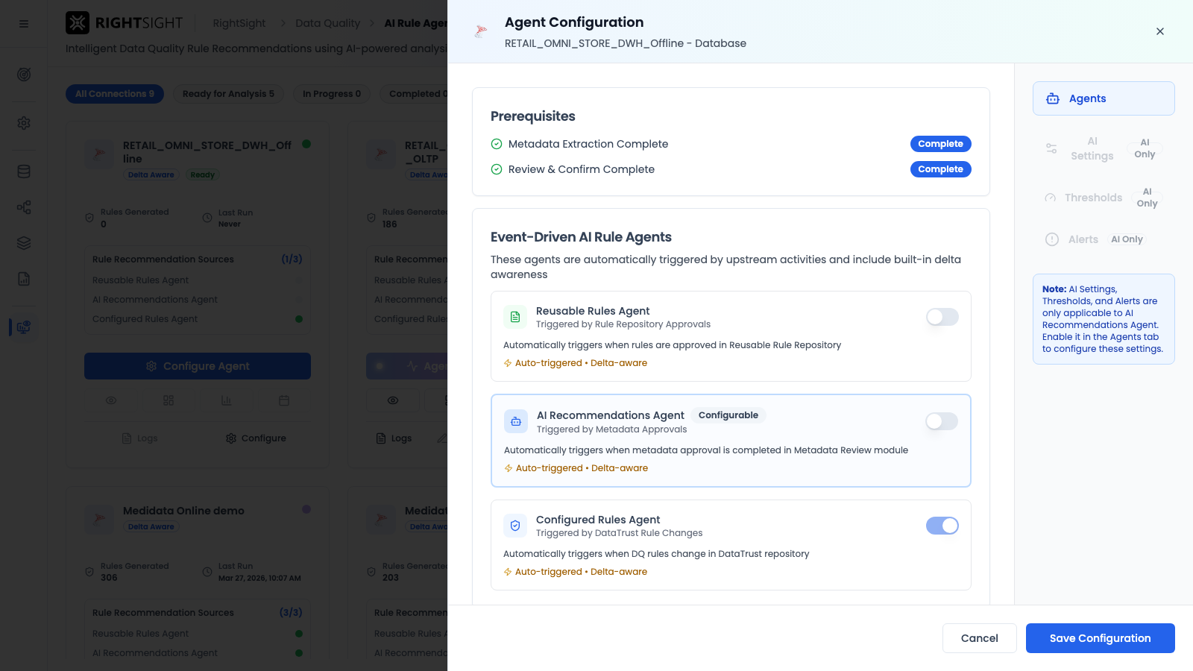Select the Ready for Analysis 5 filter
This screenshot has width=1193, height=671.
click(228, 94)
